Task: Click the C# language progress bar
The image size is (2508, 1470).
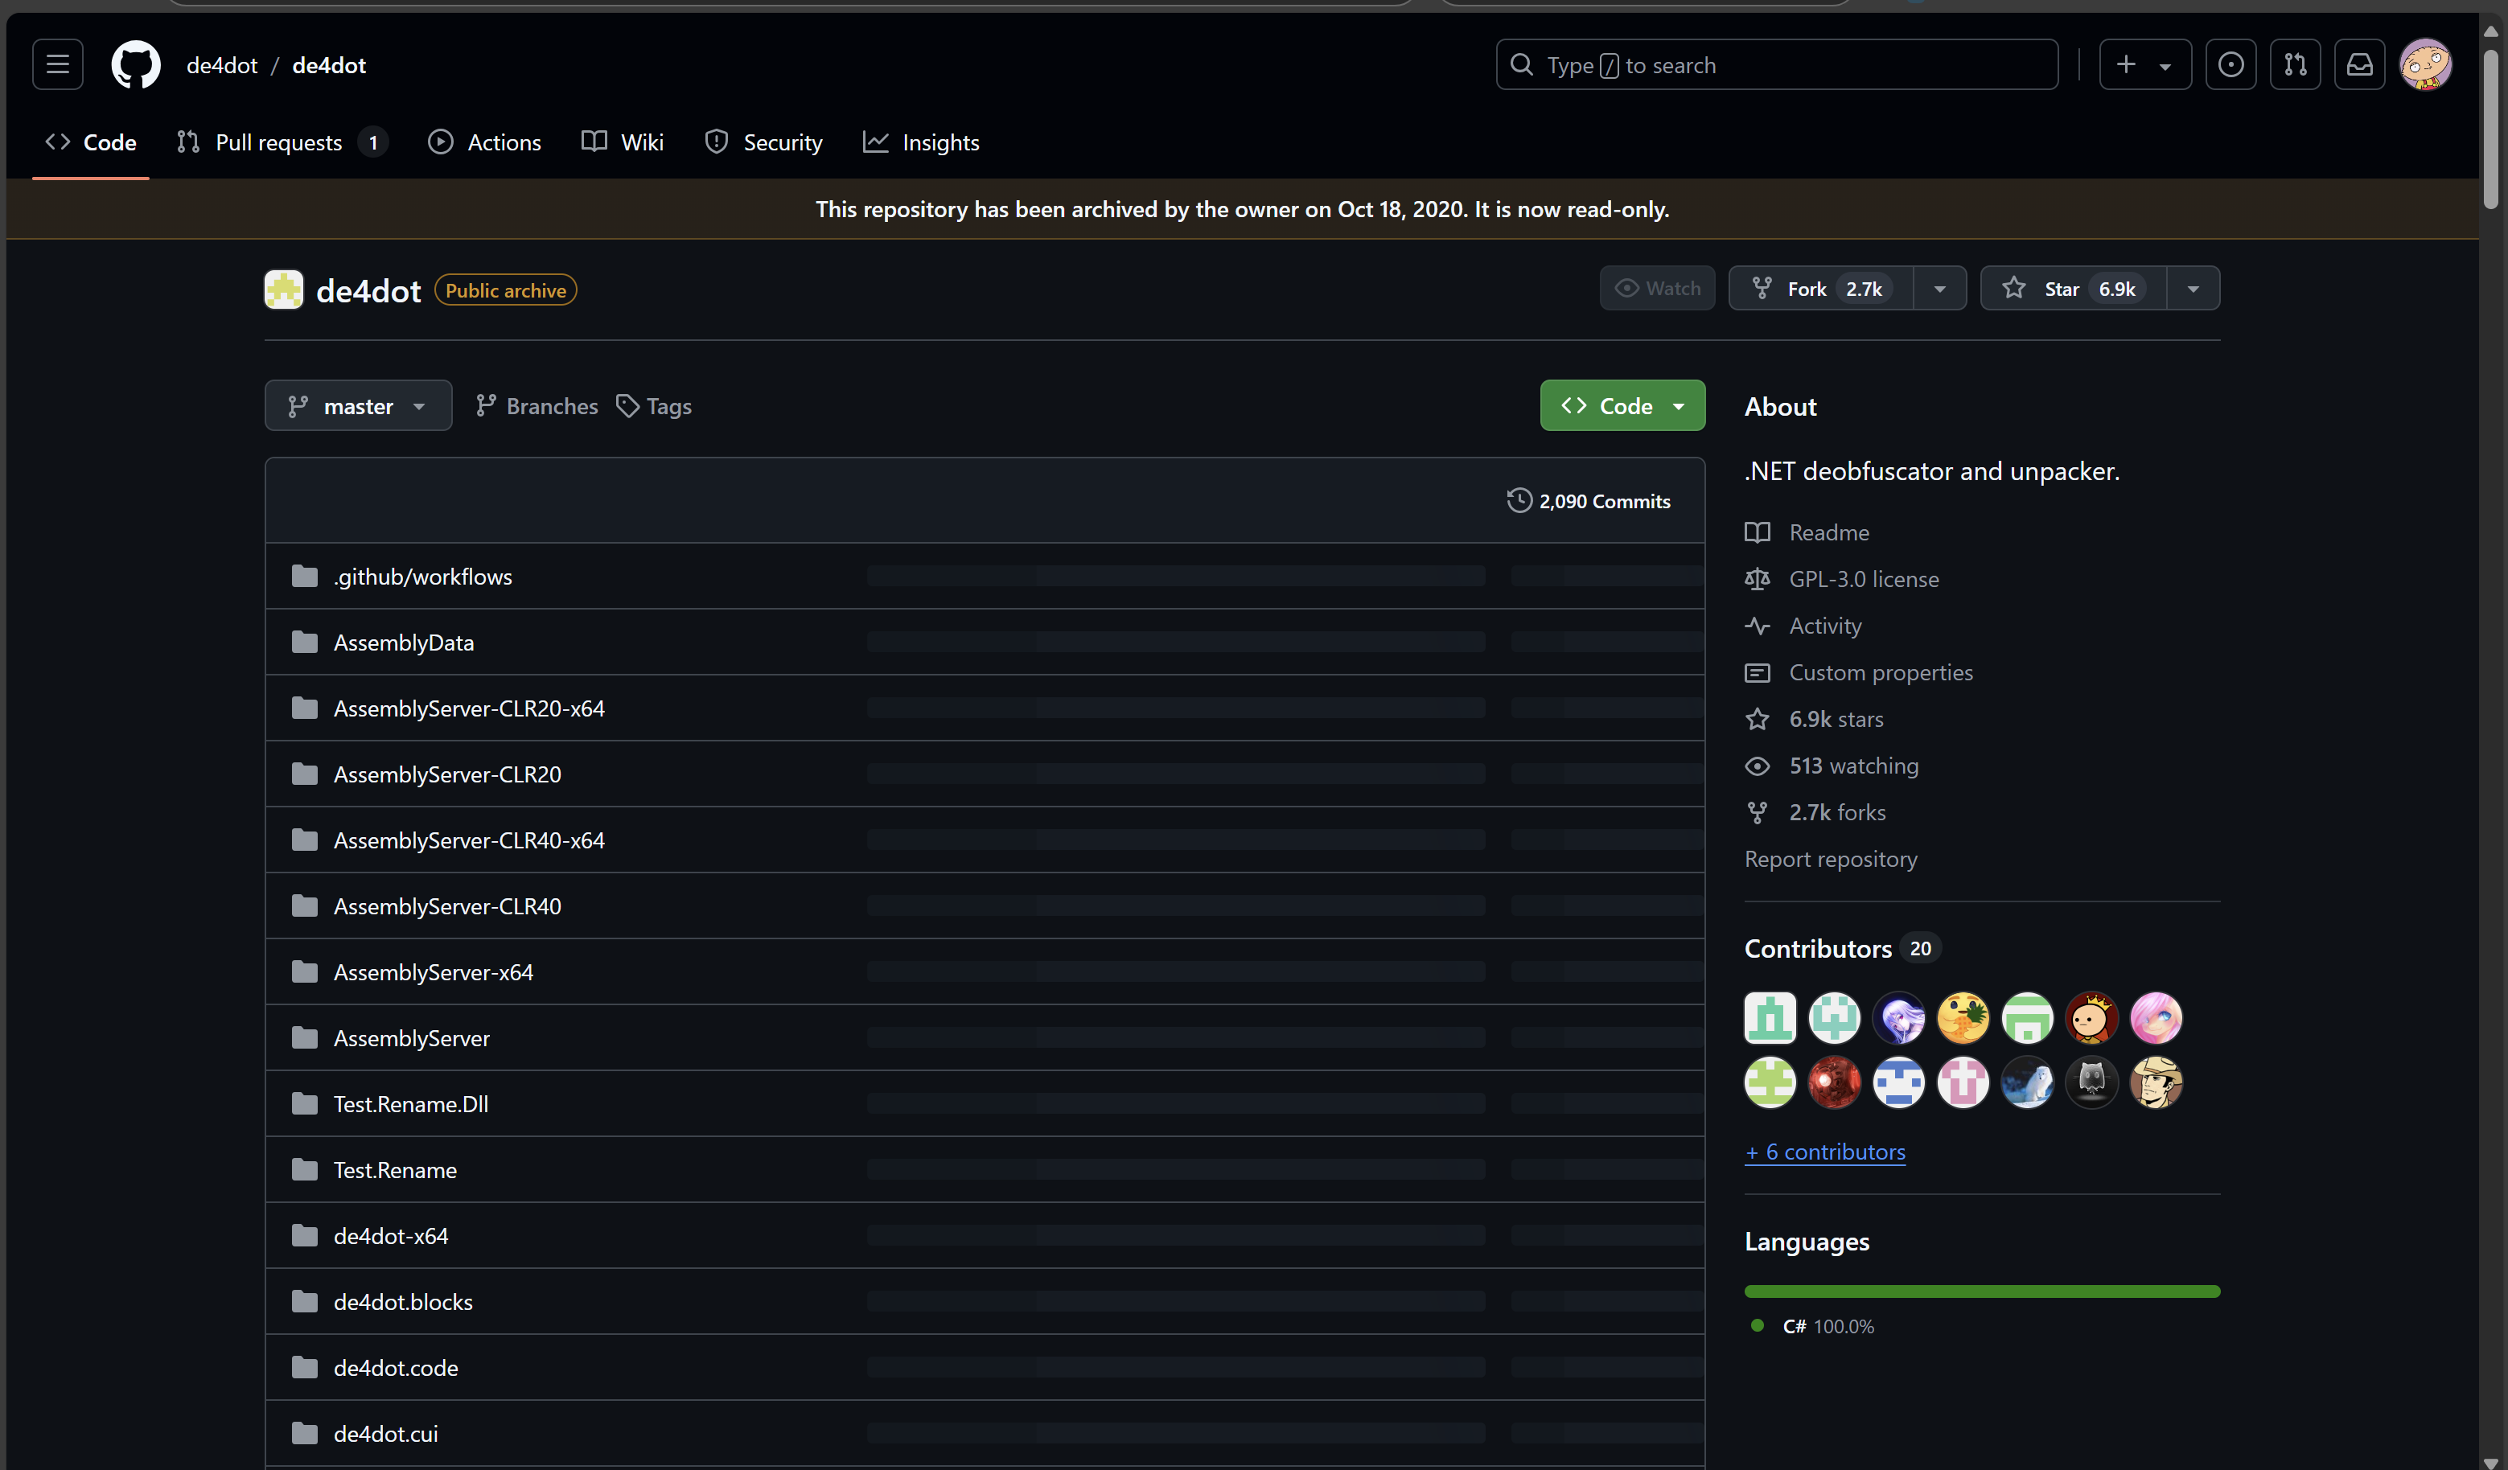Action: (x=1983, y=1291)
